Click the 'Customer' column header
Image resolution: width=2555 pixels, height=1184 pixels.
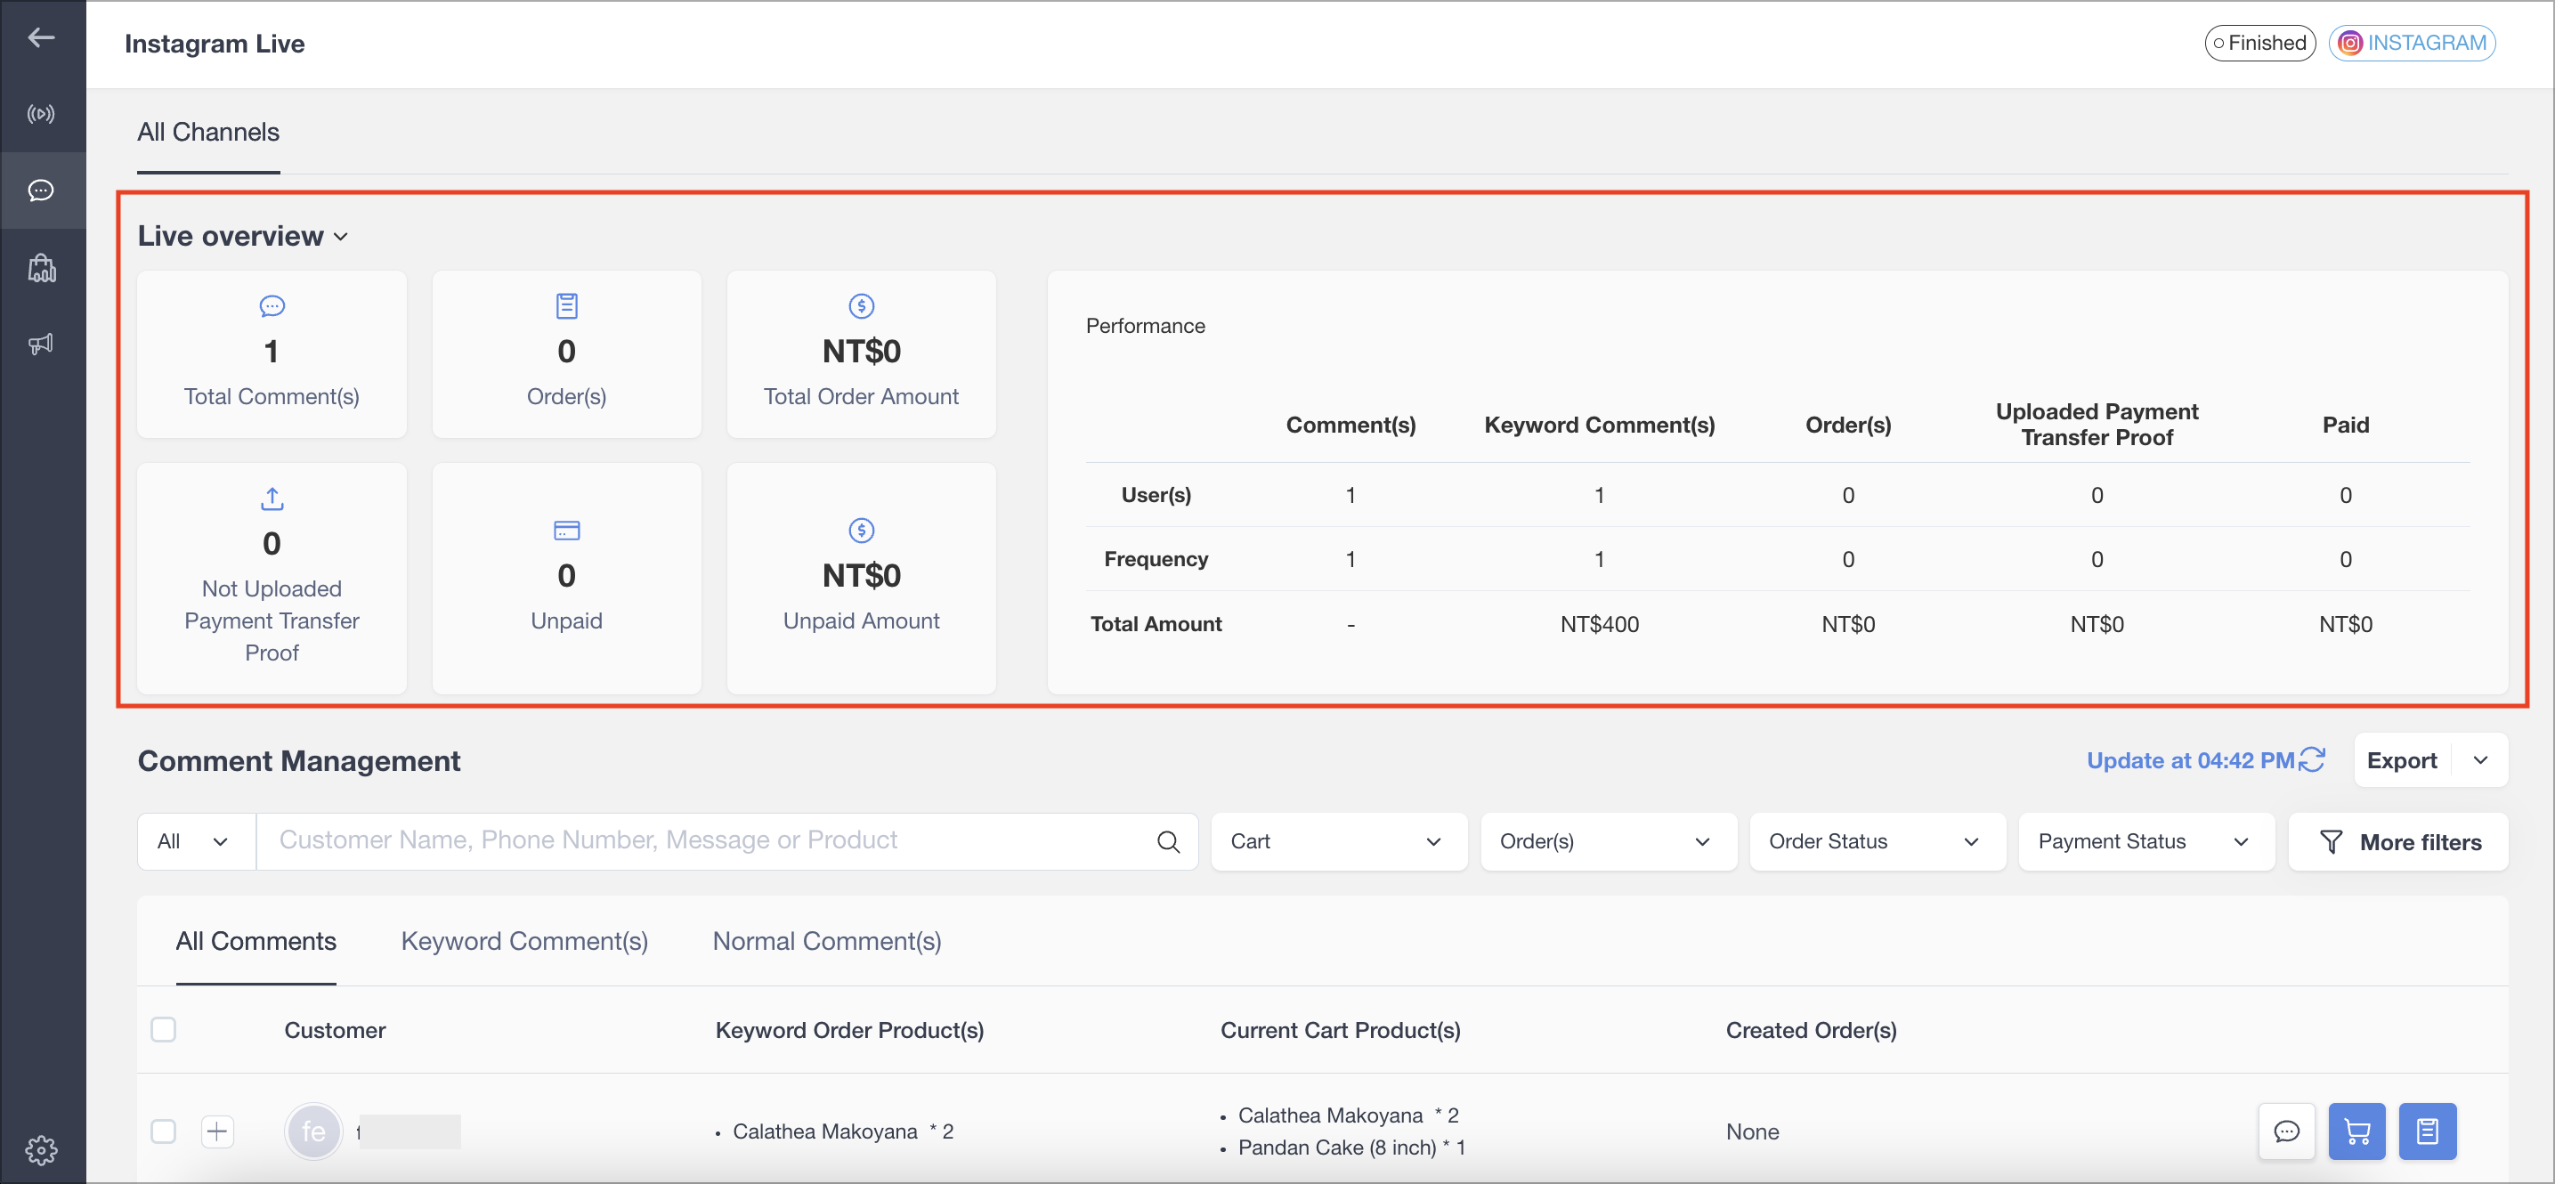point(334,1030)
